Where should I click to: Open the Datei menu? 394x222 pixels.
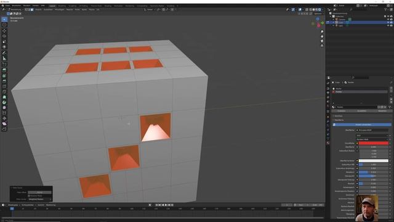point(7,6)
